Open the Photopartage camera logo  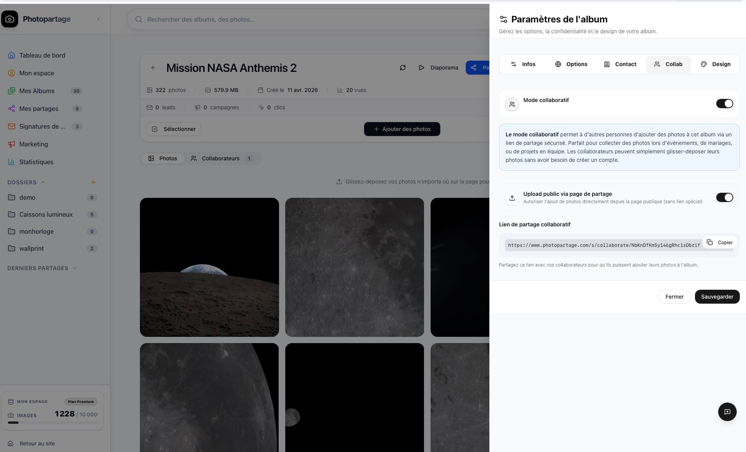[x=9, y=19]
